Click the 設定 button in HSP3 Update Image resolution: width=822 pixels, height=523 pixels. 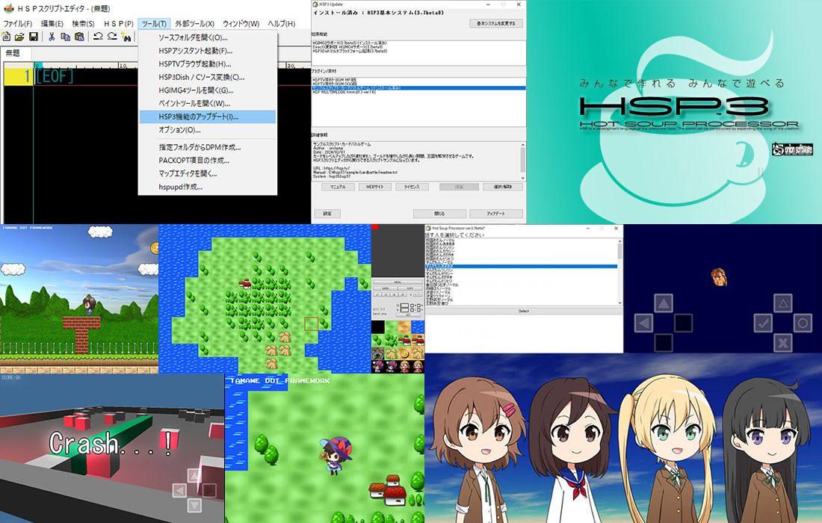(x=327, y=214)
